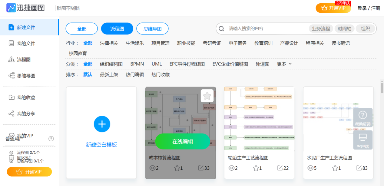Sort templates by 热门编辑
This screenshot has height=186, width=384.
click(135, 75)
